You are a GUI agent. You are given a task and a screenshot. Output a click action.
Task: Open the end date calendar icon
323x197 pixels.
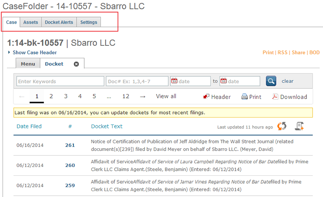point(224,81)
